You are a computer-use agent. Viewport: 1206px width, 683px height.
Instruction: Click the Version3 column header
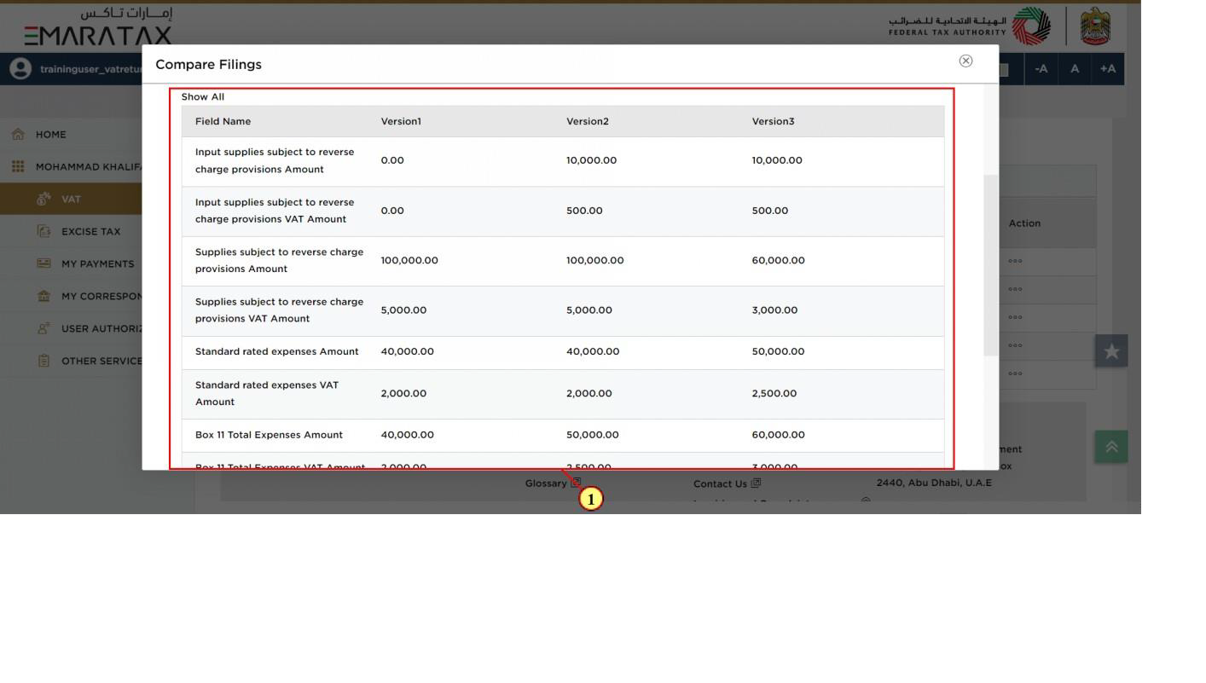tap(773, 121)
